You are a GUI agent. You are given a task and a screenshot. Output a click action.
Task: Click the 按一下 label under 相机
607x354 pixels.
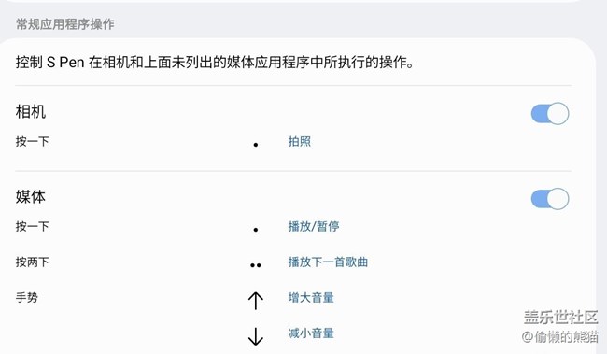click(x=32, y=141)
